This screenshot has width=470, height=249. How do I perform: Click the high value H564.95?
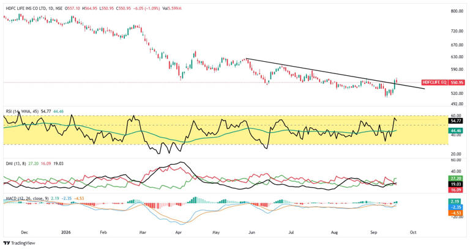pyautogui.click(x=90, y=9)
